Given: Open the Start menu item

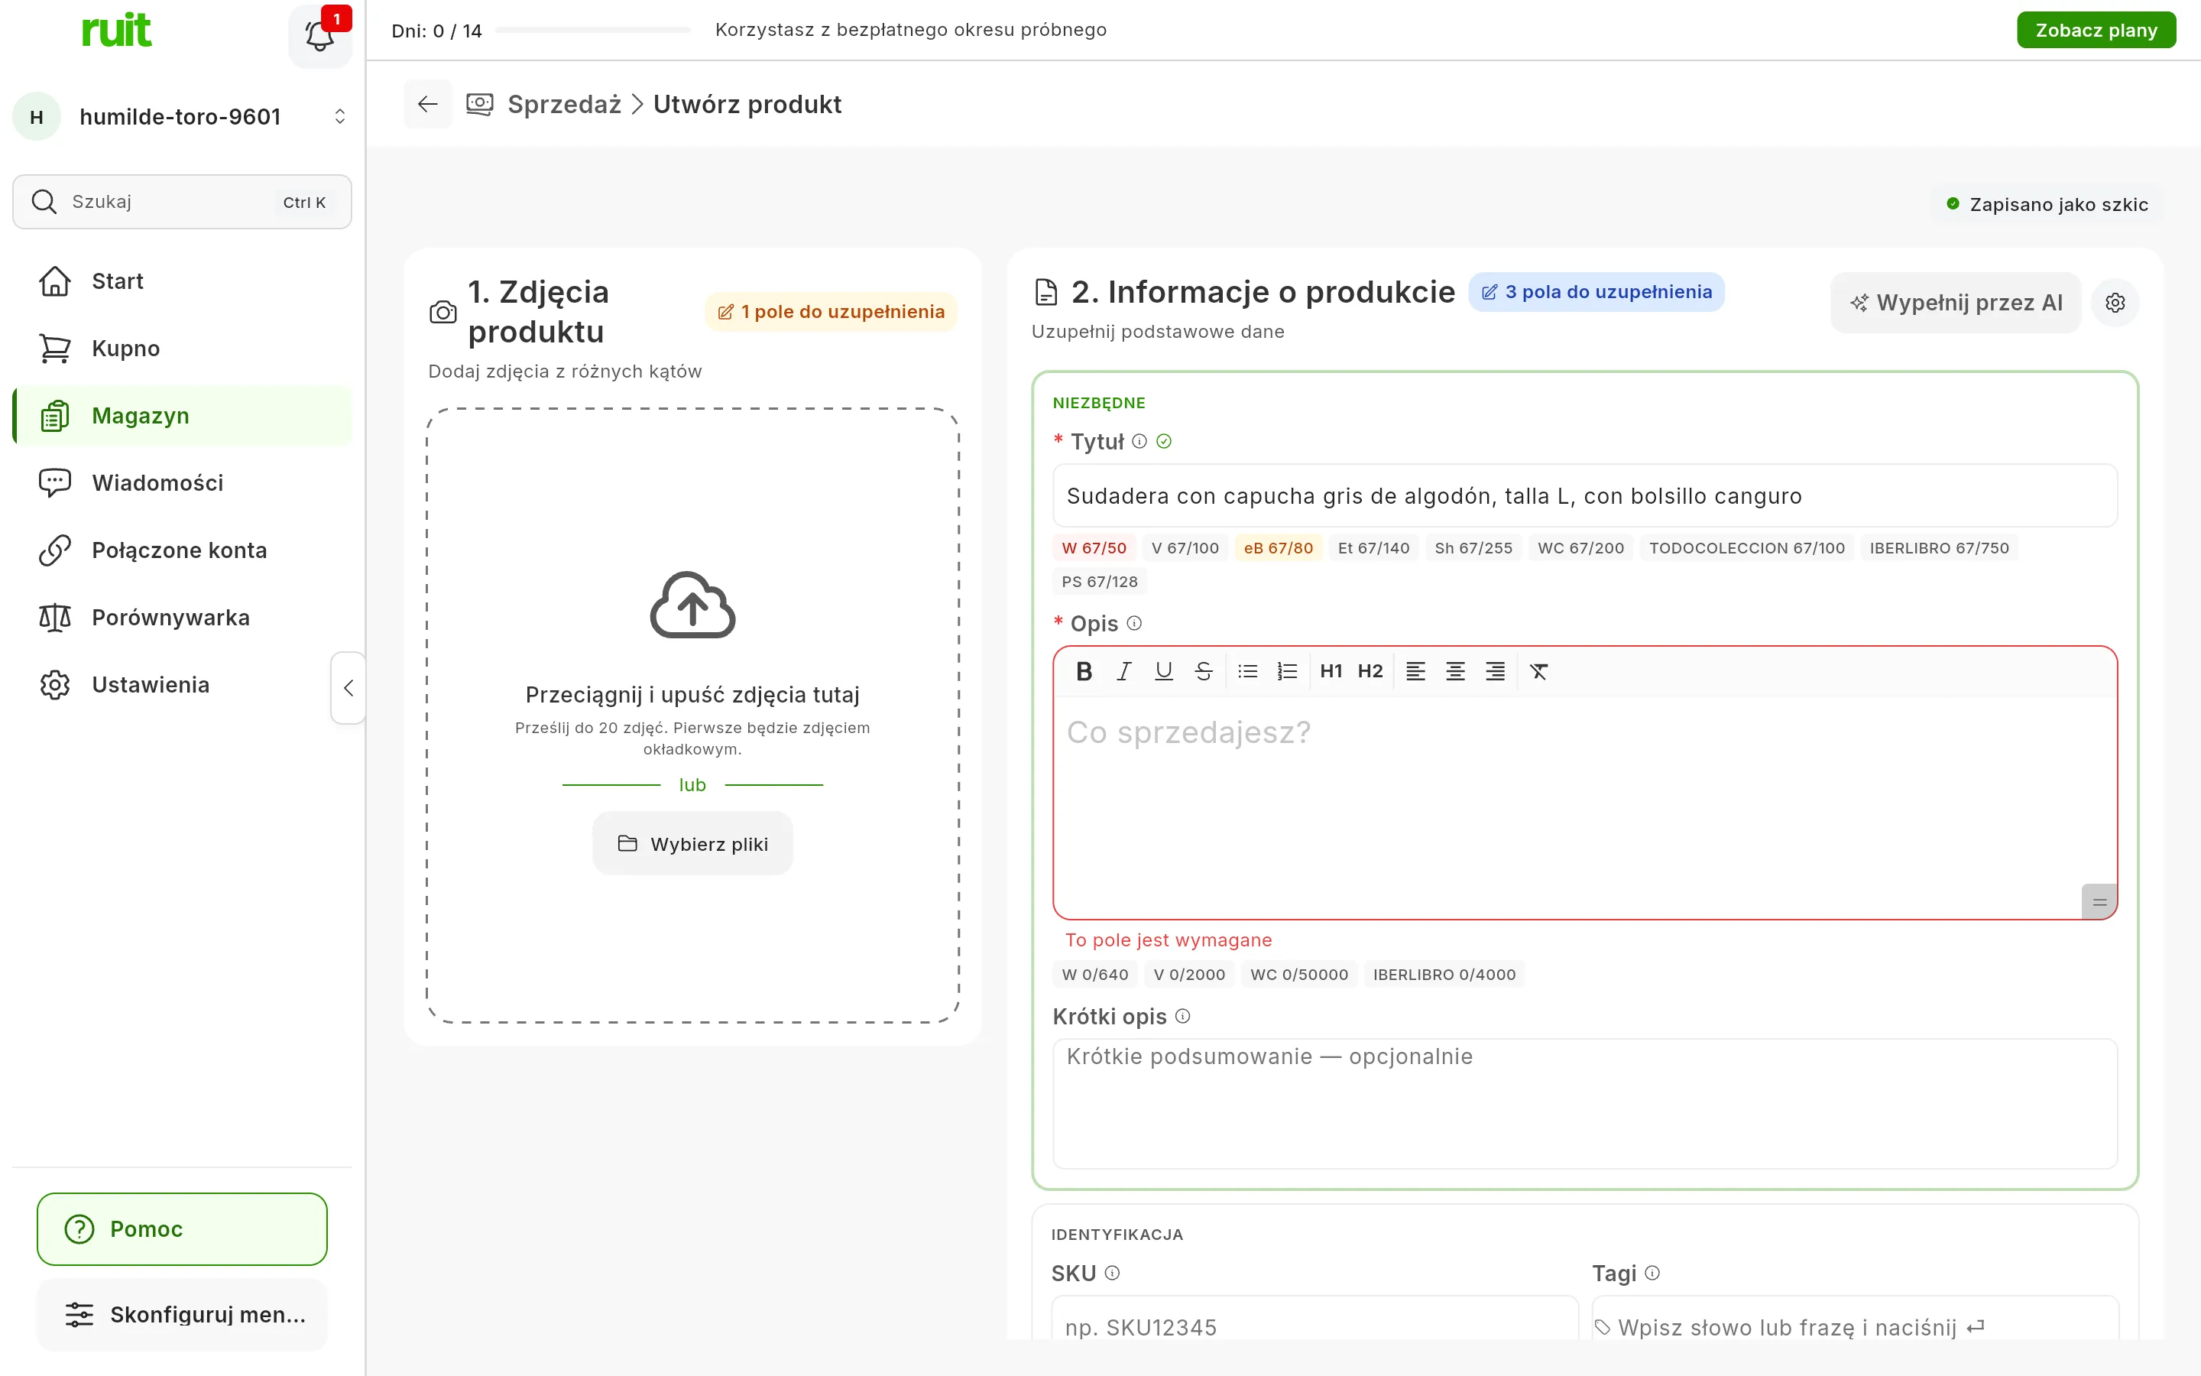Looking at the screenshot, I should pos(183,281).
